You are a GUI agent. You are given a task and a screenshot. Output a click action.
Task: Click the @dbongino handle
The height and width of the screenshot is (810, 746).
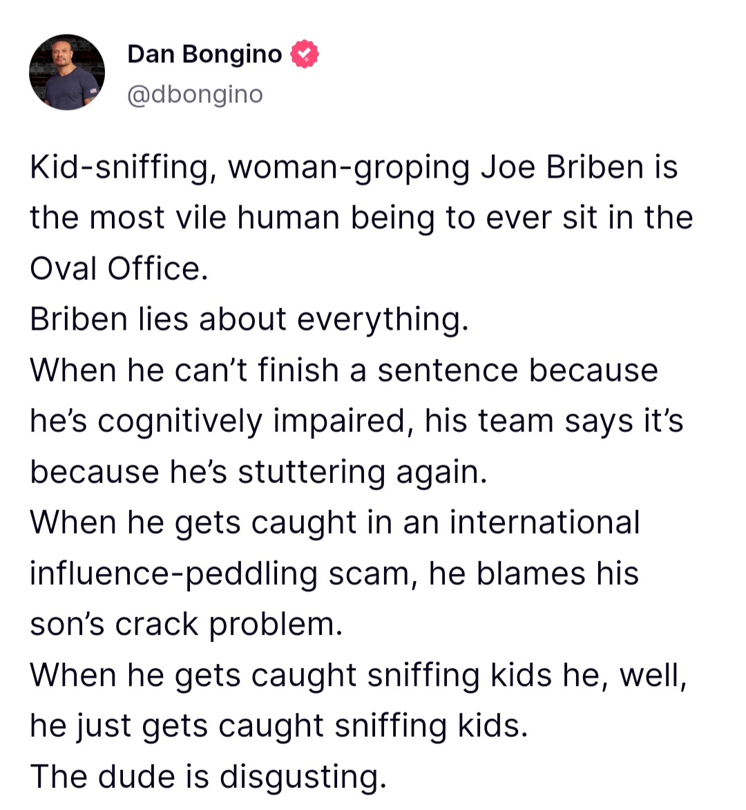(195, 95)
